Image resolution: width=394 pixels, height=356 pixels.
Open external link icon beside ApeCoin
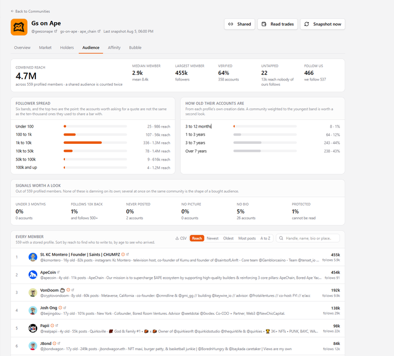coord(59,273)
